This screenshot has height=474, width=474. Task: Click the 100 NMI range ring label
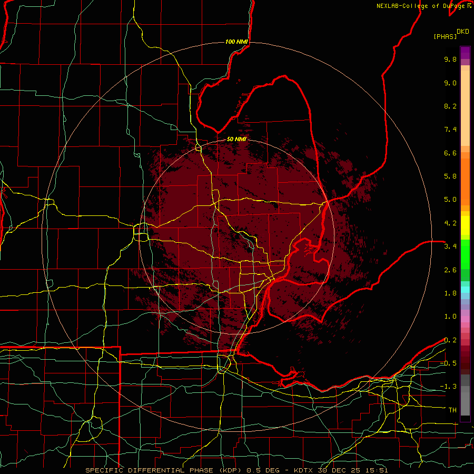coord(236,42)
